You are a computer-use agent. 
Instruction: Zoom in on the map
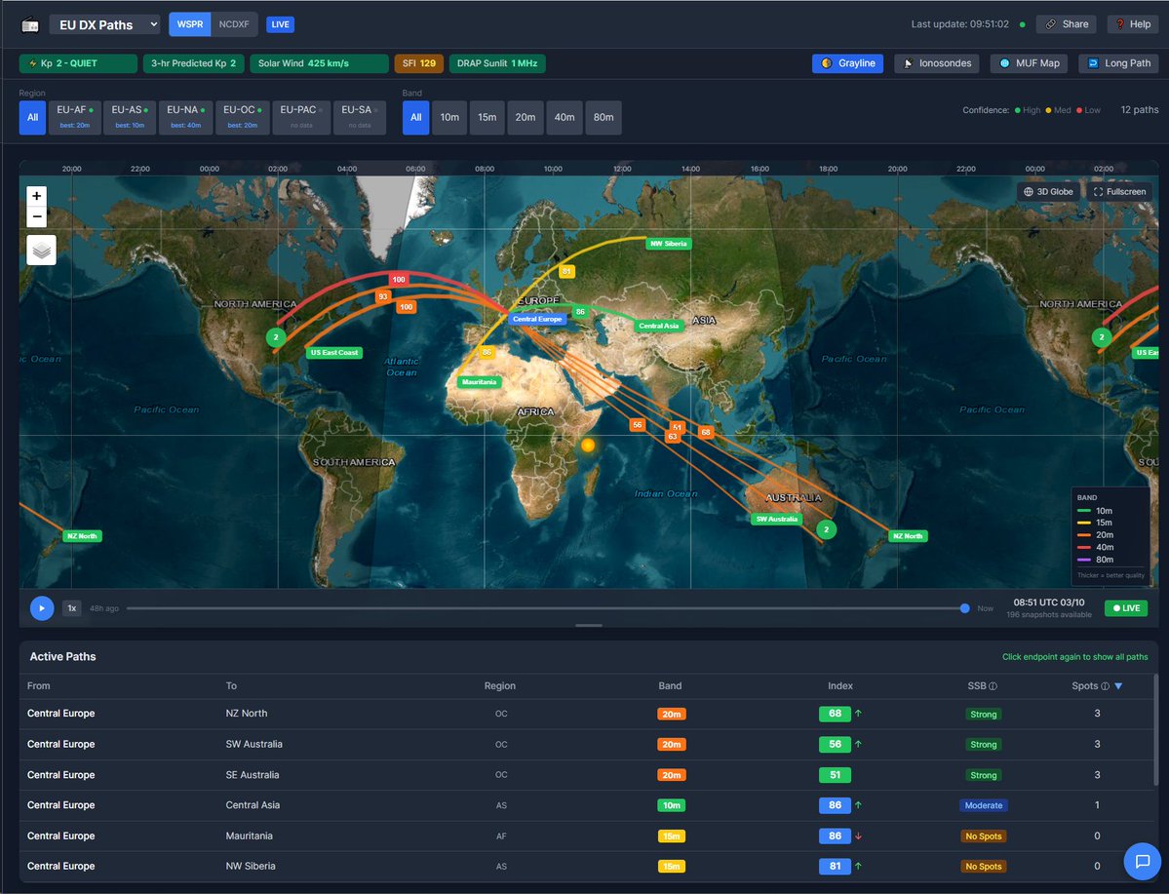(36, 196)
